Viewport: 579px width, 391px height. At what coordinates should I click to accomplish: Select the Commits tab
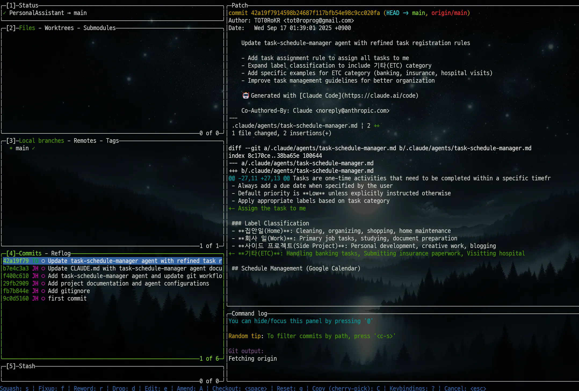[x=30, y=253]
